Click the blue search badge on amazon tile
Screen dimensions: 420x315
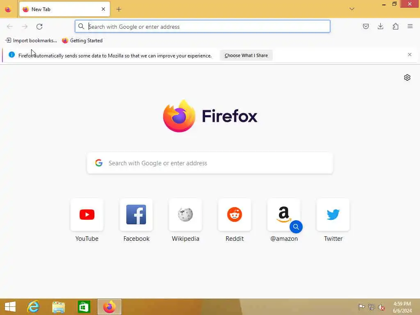(296, 227)
